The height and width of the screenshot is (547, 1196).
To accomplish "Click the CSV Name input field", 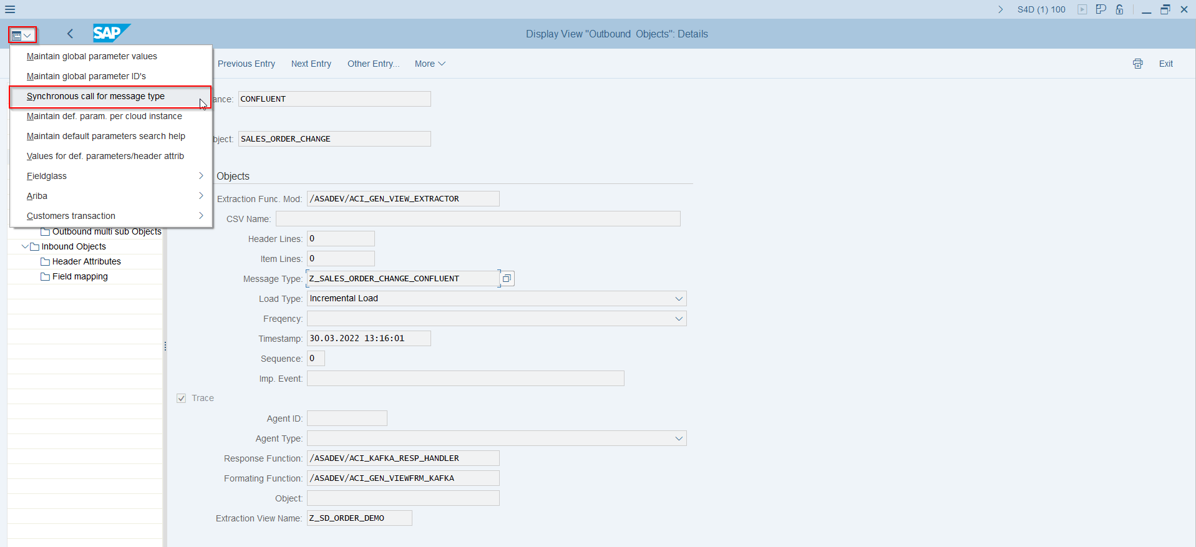I will [478, 219].
